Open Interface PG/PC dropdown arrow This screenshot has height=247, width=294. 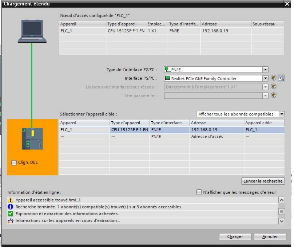[x=265, y=78]
